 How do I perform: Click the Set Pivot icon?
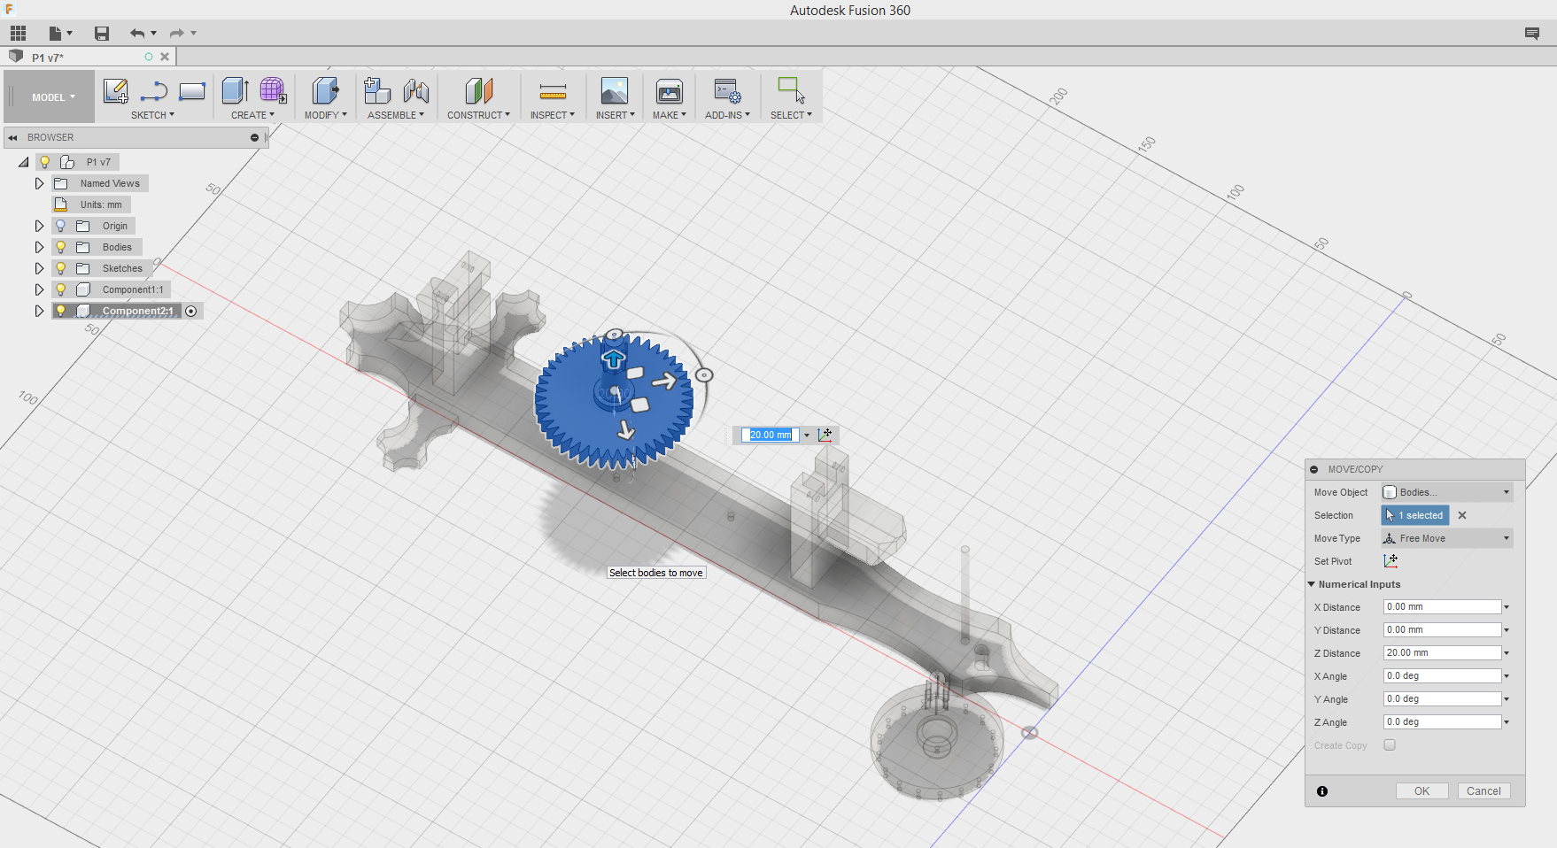[1390, 561]
